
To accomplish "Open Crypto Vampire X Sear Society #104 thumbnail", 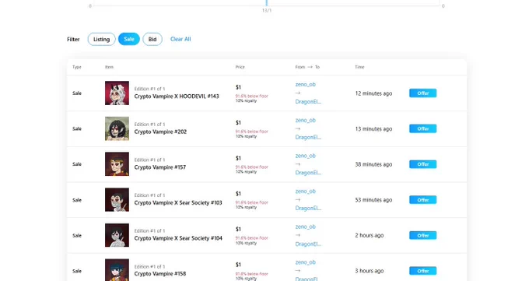I will coord(117,235).
